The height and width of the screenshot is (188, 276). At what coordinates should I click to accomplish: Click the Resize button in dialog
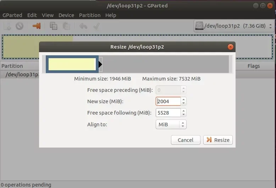[218, 140]
